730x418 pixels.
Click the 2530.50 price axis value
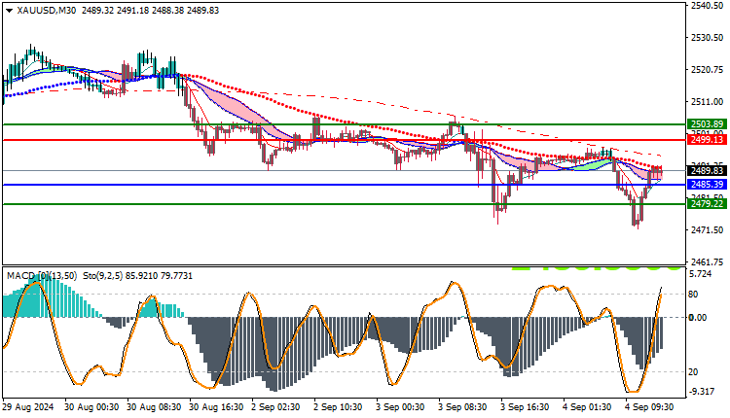(x=708, y=38)
